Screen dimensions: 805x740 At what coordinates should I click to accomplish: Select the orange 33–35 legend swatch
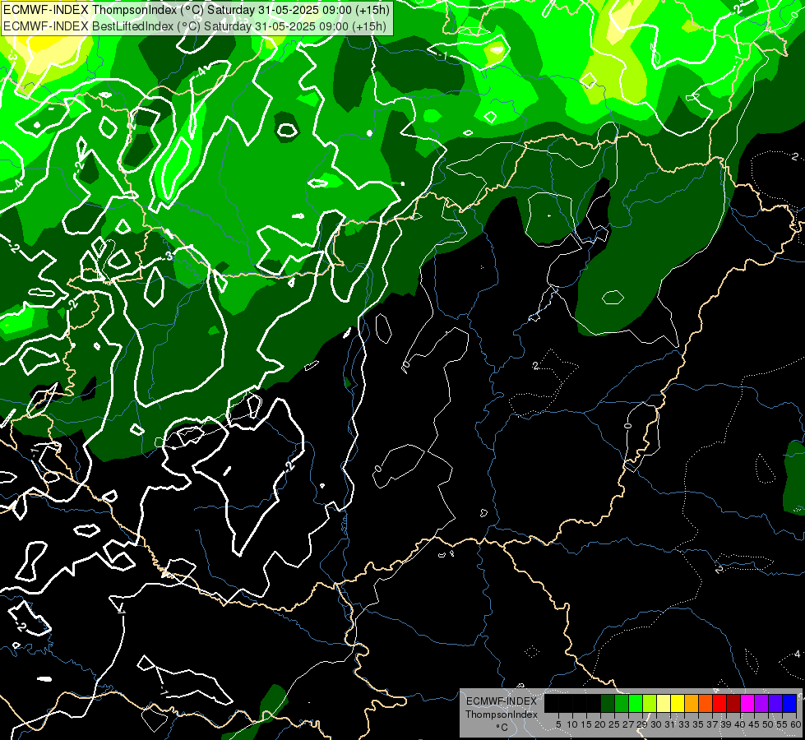coord(692,703)
